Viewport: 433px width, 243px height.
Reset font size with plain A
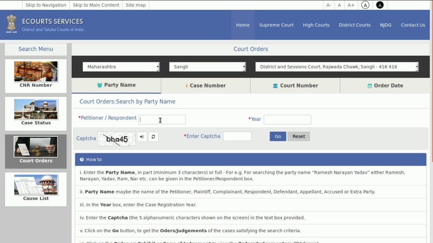[339, 5]
